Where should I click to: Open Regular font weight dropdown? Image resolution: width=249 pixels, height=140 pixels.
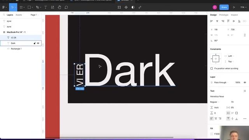(x=214, y=102)
